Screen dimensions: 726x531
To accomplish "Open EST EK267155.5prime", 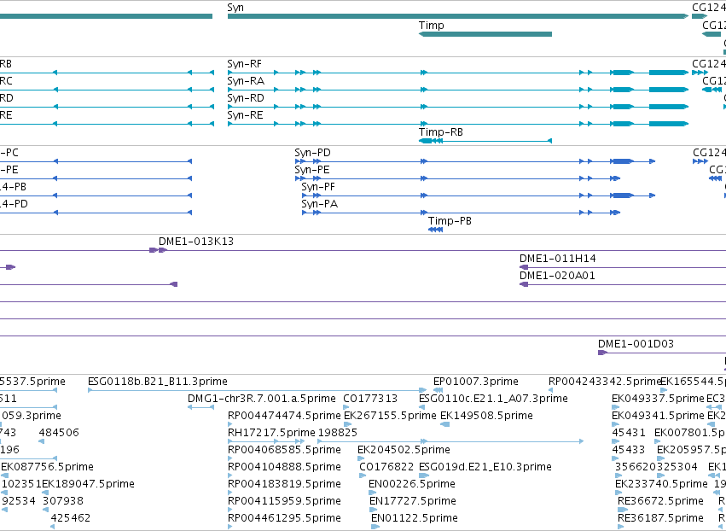I will 390,416.
